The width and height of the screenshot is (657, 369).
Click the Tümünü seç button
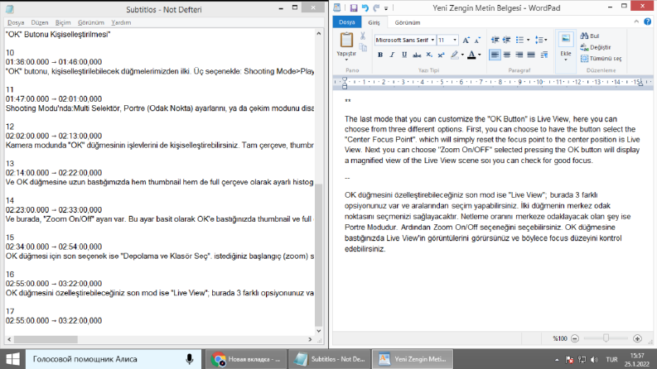click(x=601, y=59)
